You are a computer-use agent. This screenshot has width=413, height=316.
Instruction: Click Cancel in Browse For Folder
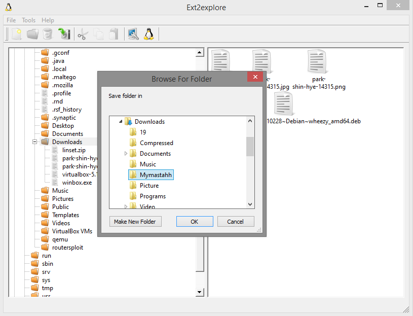click(236, 221)
